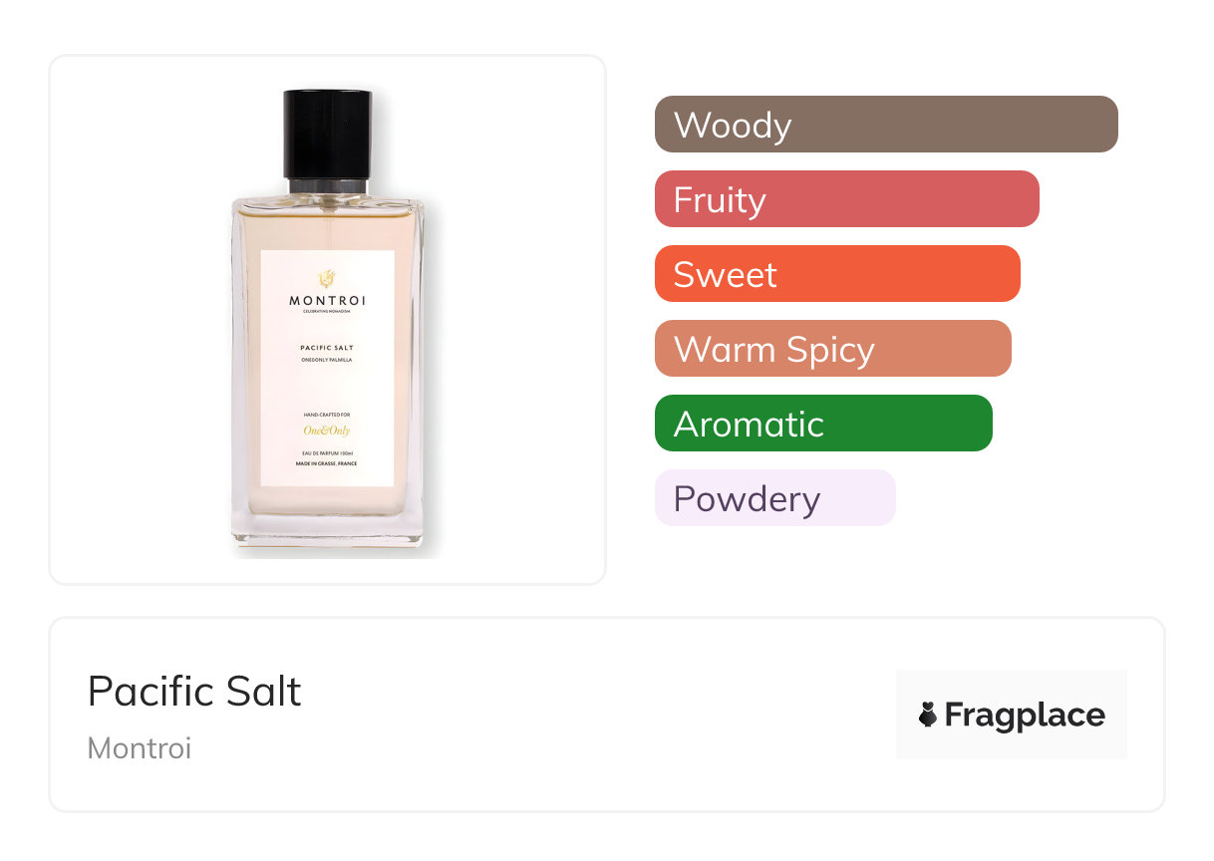Open the Pacific Salt fragrance title
The width and height of the screenshot is (1214, 861).
point(194,692)
